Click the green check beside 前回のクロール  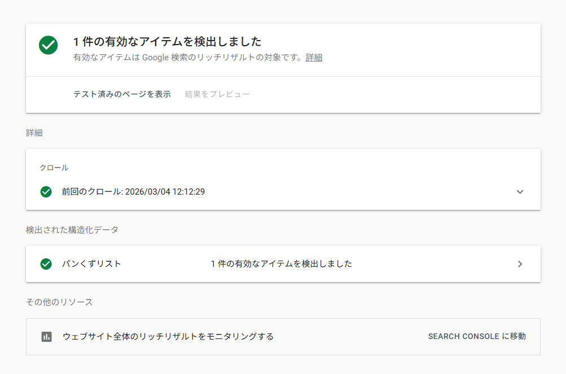tap(46, 192)
